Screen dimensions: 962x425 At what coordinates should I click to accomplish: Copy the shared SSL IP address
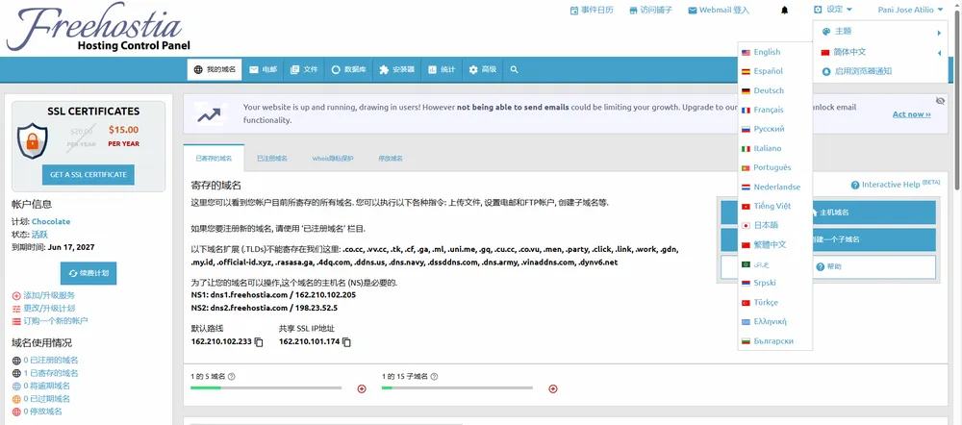click(347, 341)
